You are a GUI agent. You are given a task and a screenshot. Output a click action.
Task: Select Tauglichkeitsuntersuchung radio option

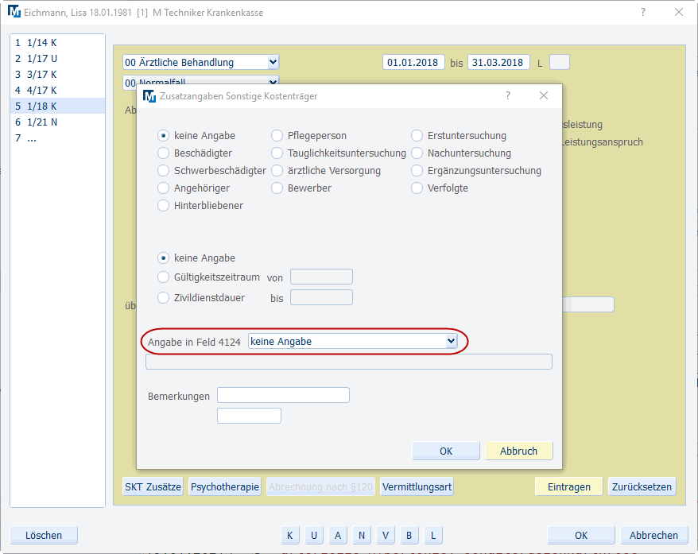(277, 153)
